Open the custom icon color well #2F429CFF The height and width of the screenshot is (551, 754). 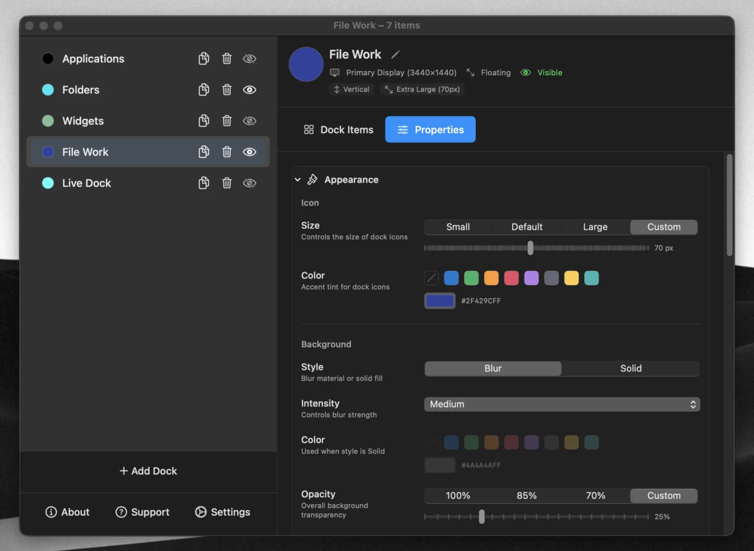[x=440, y=300]
